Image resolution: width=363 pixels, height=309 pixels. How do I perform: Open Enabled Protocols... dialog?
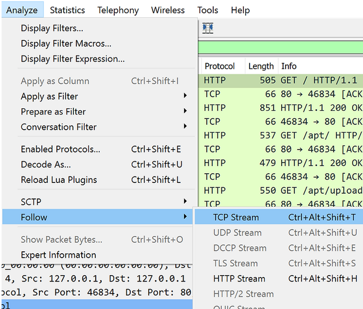click(60, 149)
